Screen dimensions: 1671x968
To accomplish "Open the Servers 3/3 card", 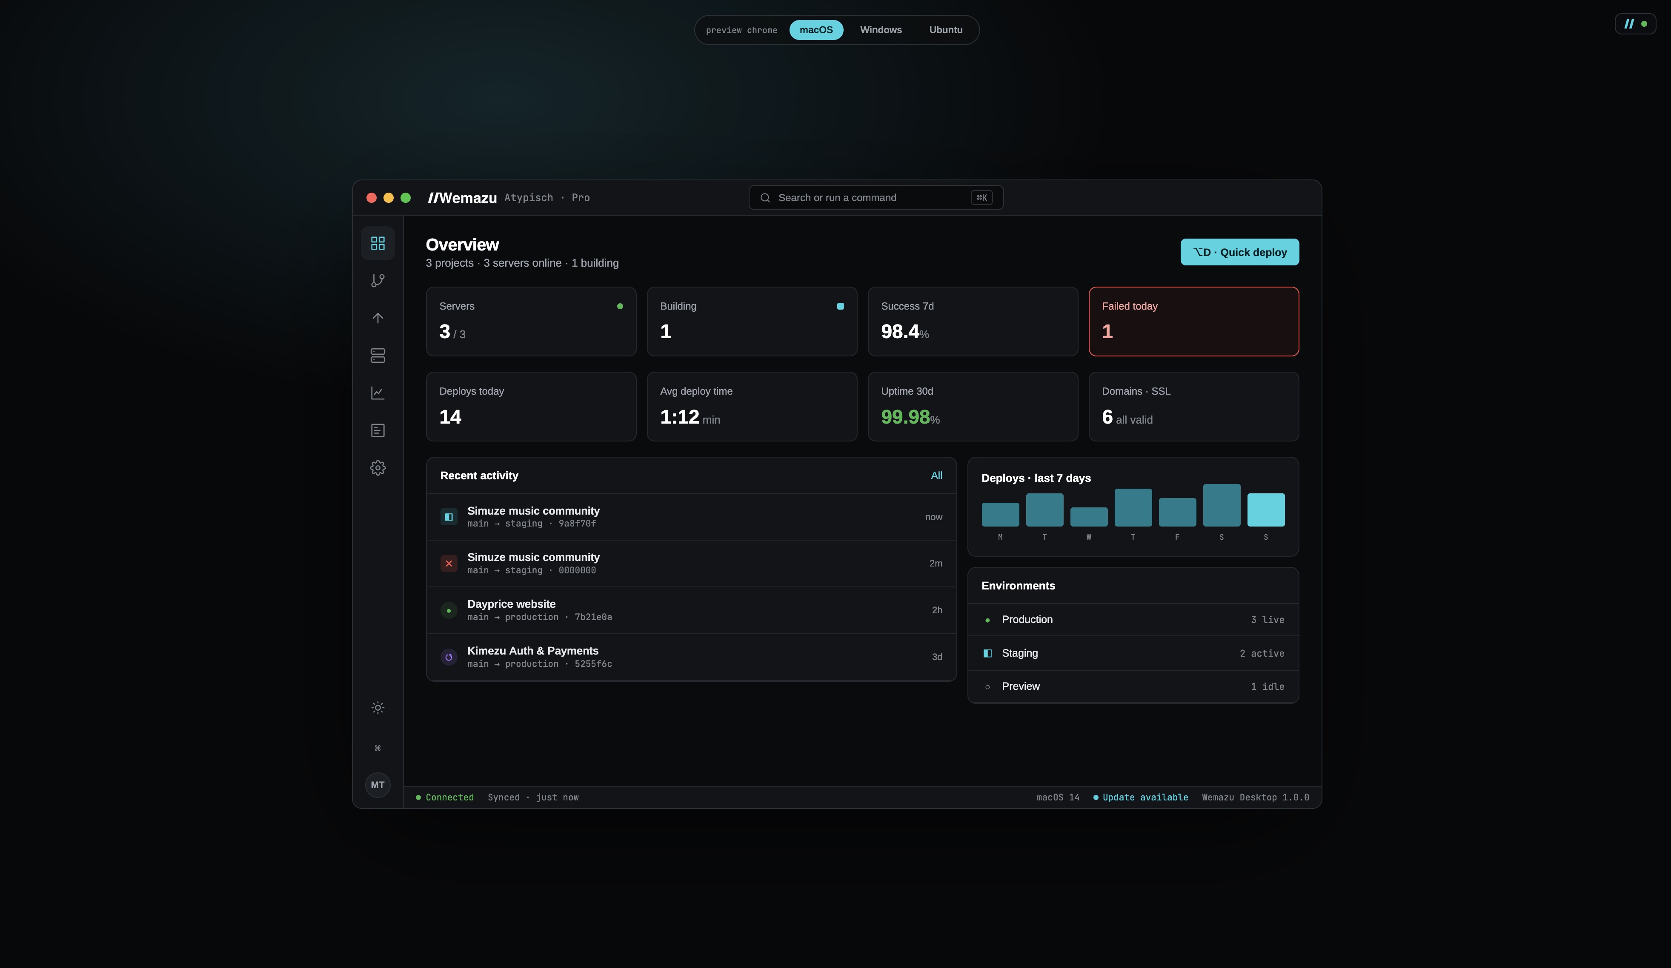I will point(530,322).
